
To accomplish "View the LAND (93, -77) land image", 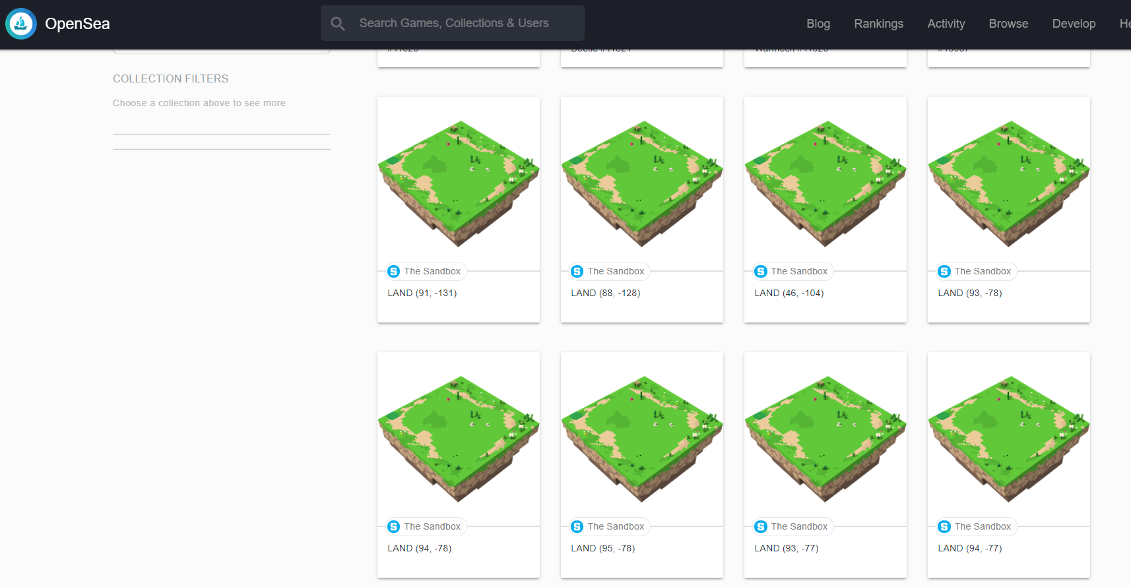I will [825, 439].
